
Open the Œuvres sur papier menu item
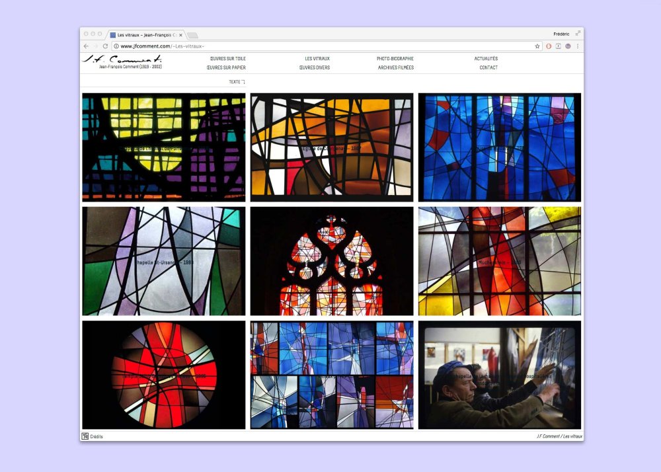point(226,67)
